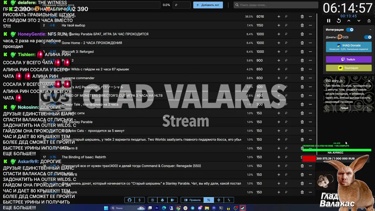Add amount to Gone Home lot

coord(279,43)
